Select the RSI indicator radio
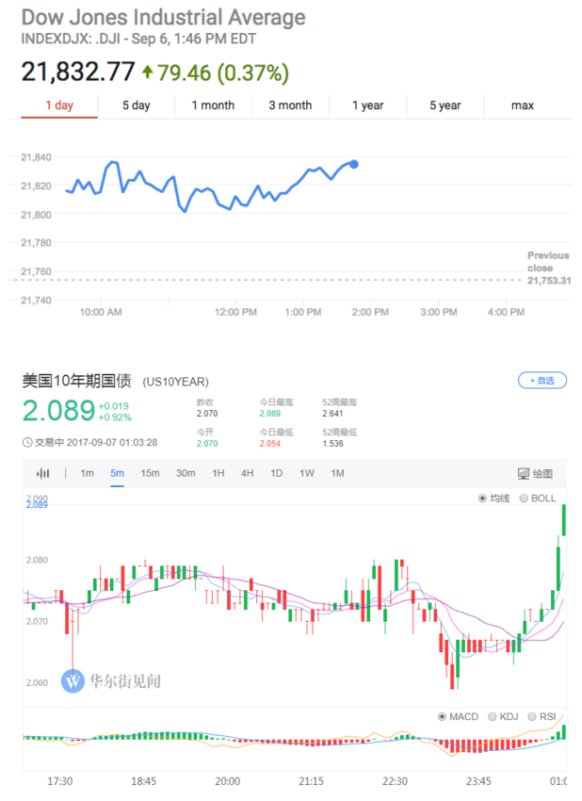 [532, 717]
